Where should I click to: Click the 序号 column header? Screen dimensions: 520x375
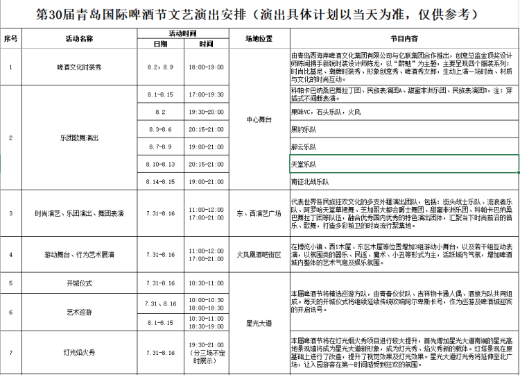click(x=11, y=38)
